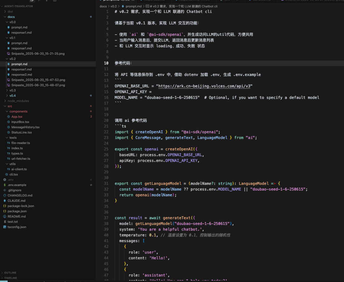This screenshot has width=344, height=282.
Task: Click the TS icon beside url-fetcher.ts
Action: pos(8,159)
